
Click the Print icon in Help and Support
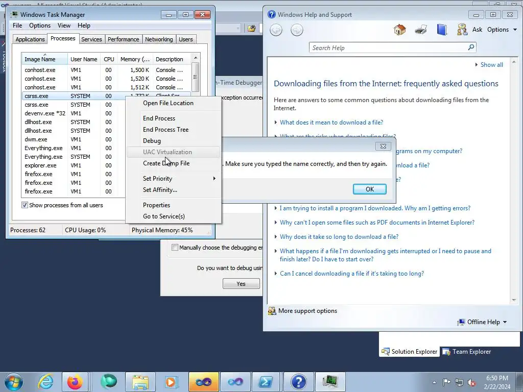[x=421, y=30]
